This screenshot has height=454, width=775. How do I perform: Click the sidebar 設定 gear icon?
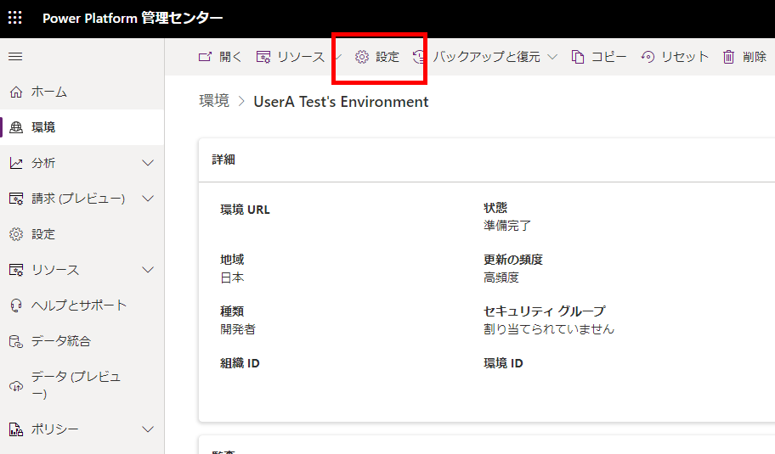(16, 234)
